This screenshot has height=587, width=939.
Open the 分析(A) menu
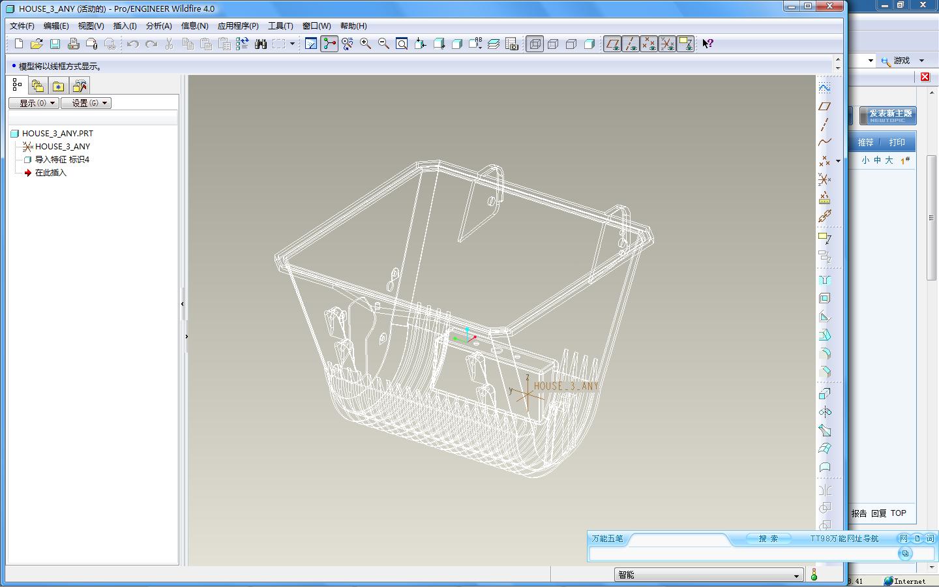point(159,26)
